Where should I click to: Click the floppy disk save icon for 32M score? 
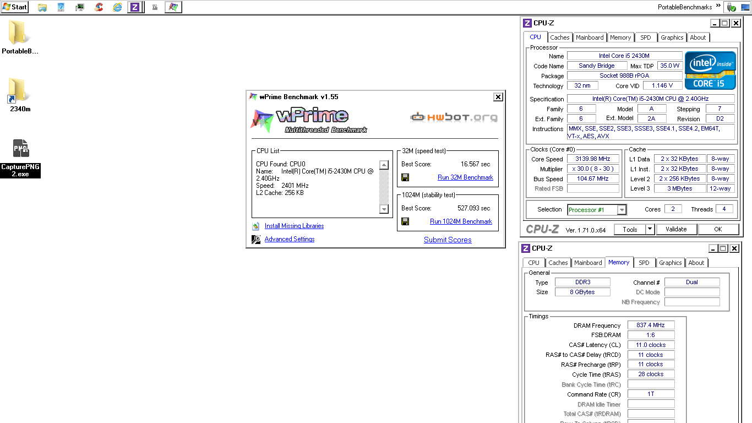tap(405, 177)
